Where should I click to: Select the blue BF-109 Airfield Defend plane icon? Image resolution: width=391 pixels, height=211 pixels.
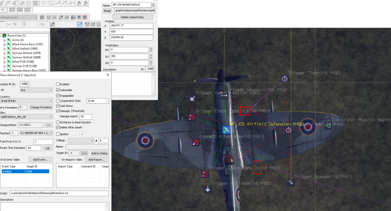click(226, 129)
